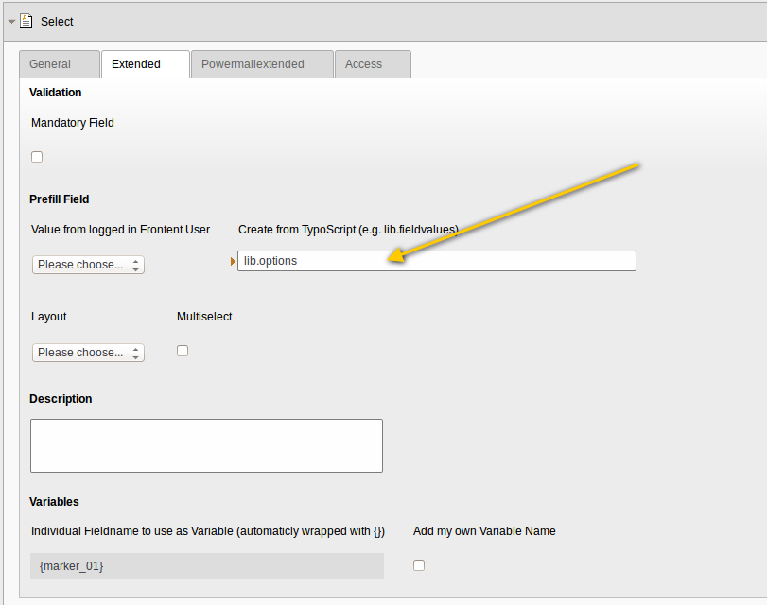Open the Powermailextended tab

[x=253, y=64]
